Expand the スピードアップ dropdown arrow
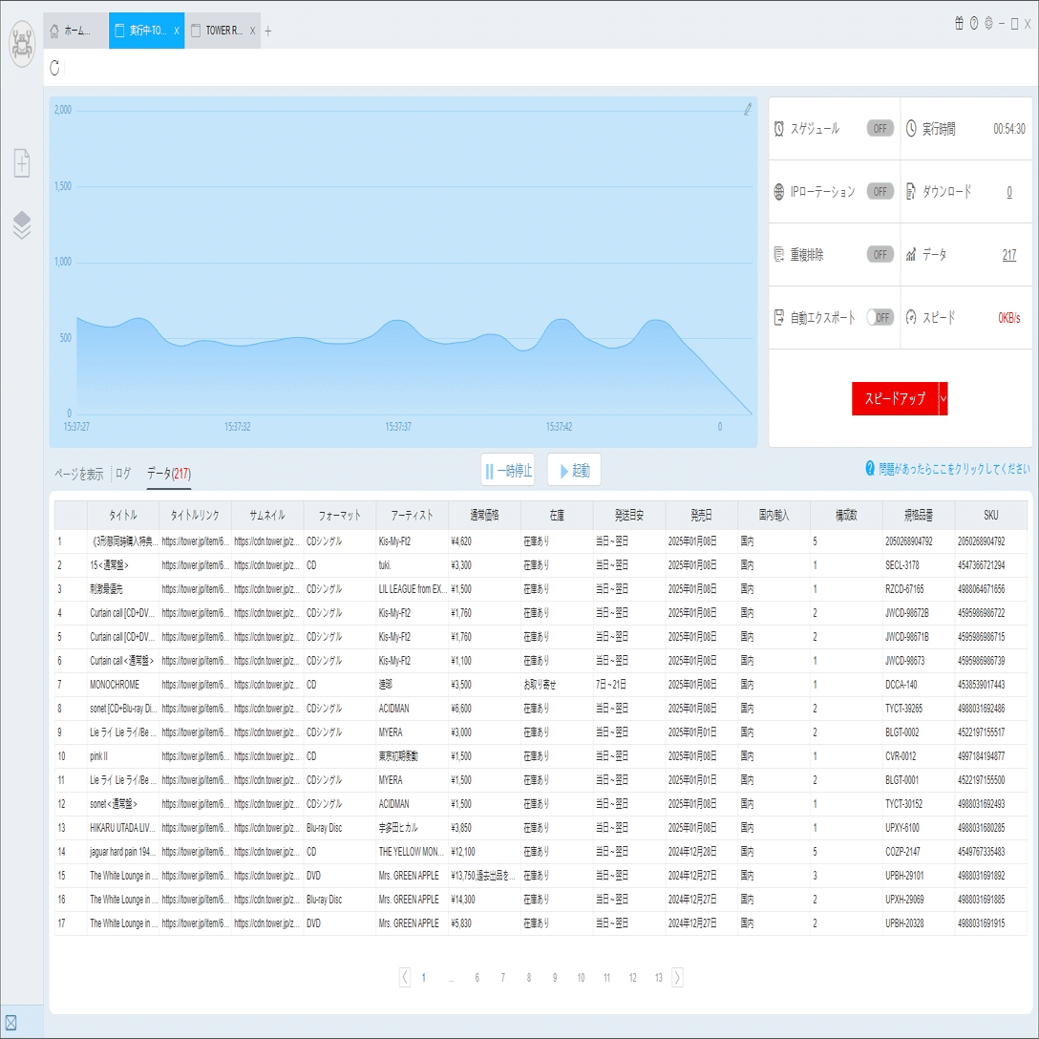Viewport: 1039px width, 1039px height. [944, 399]
